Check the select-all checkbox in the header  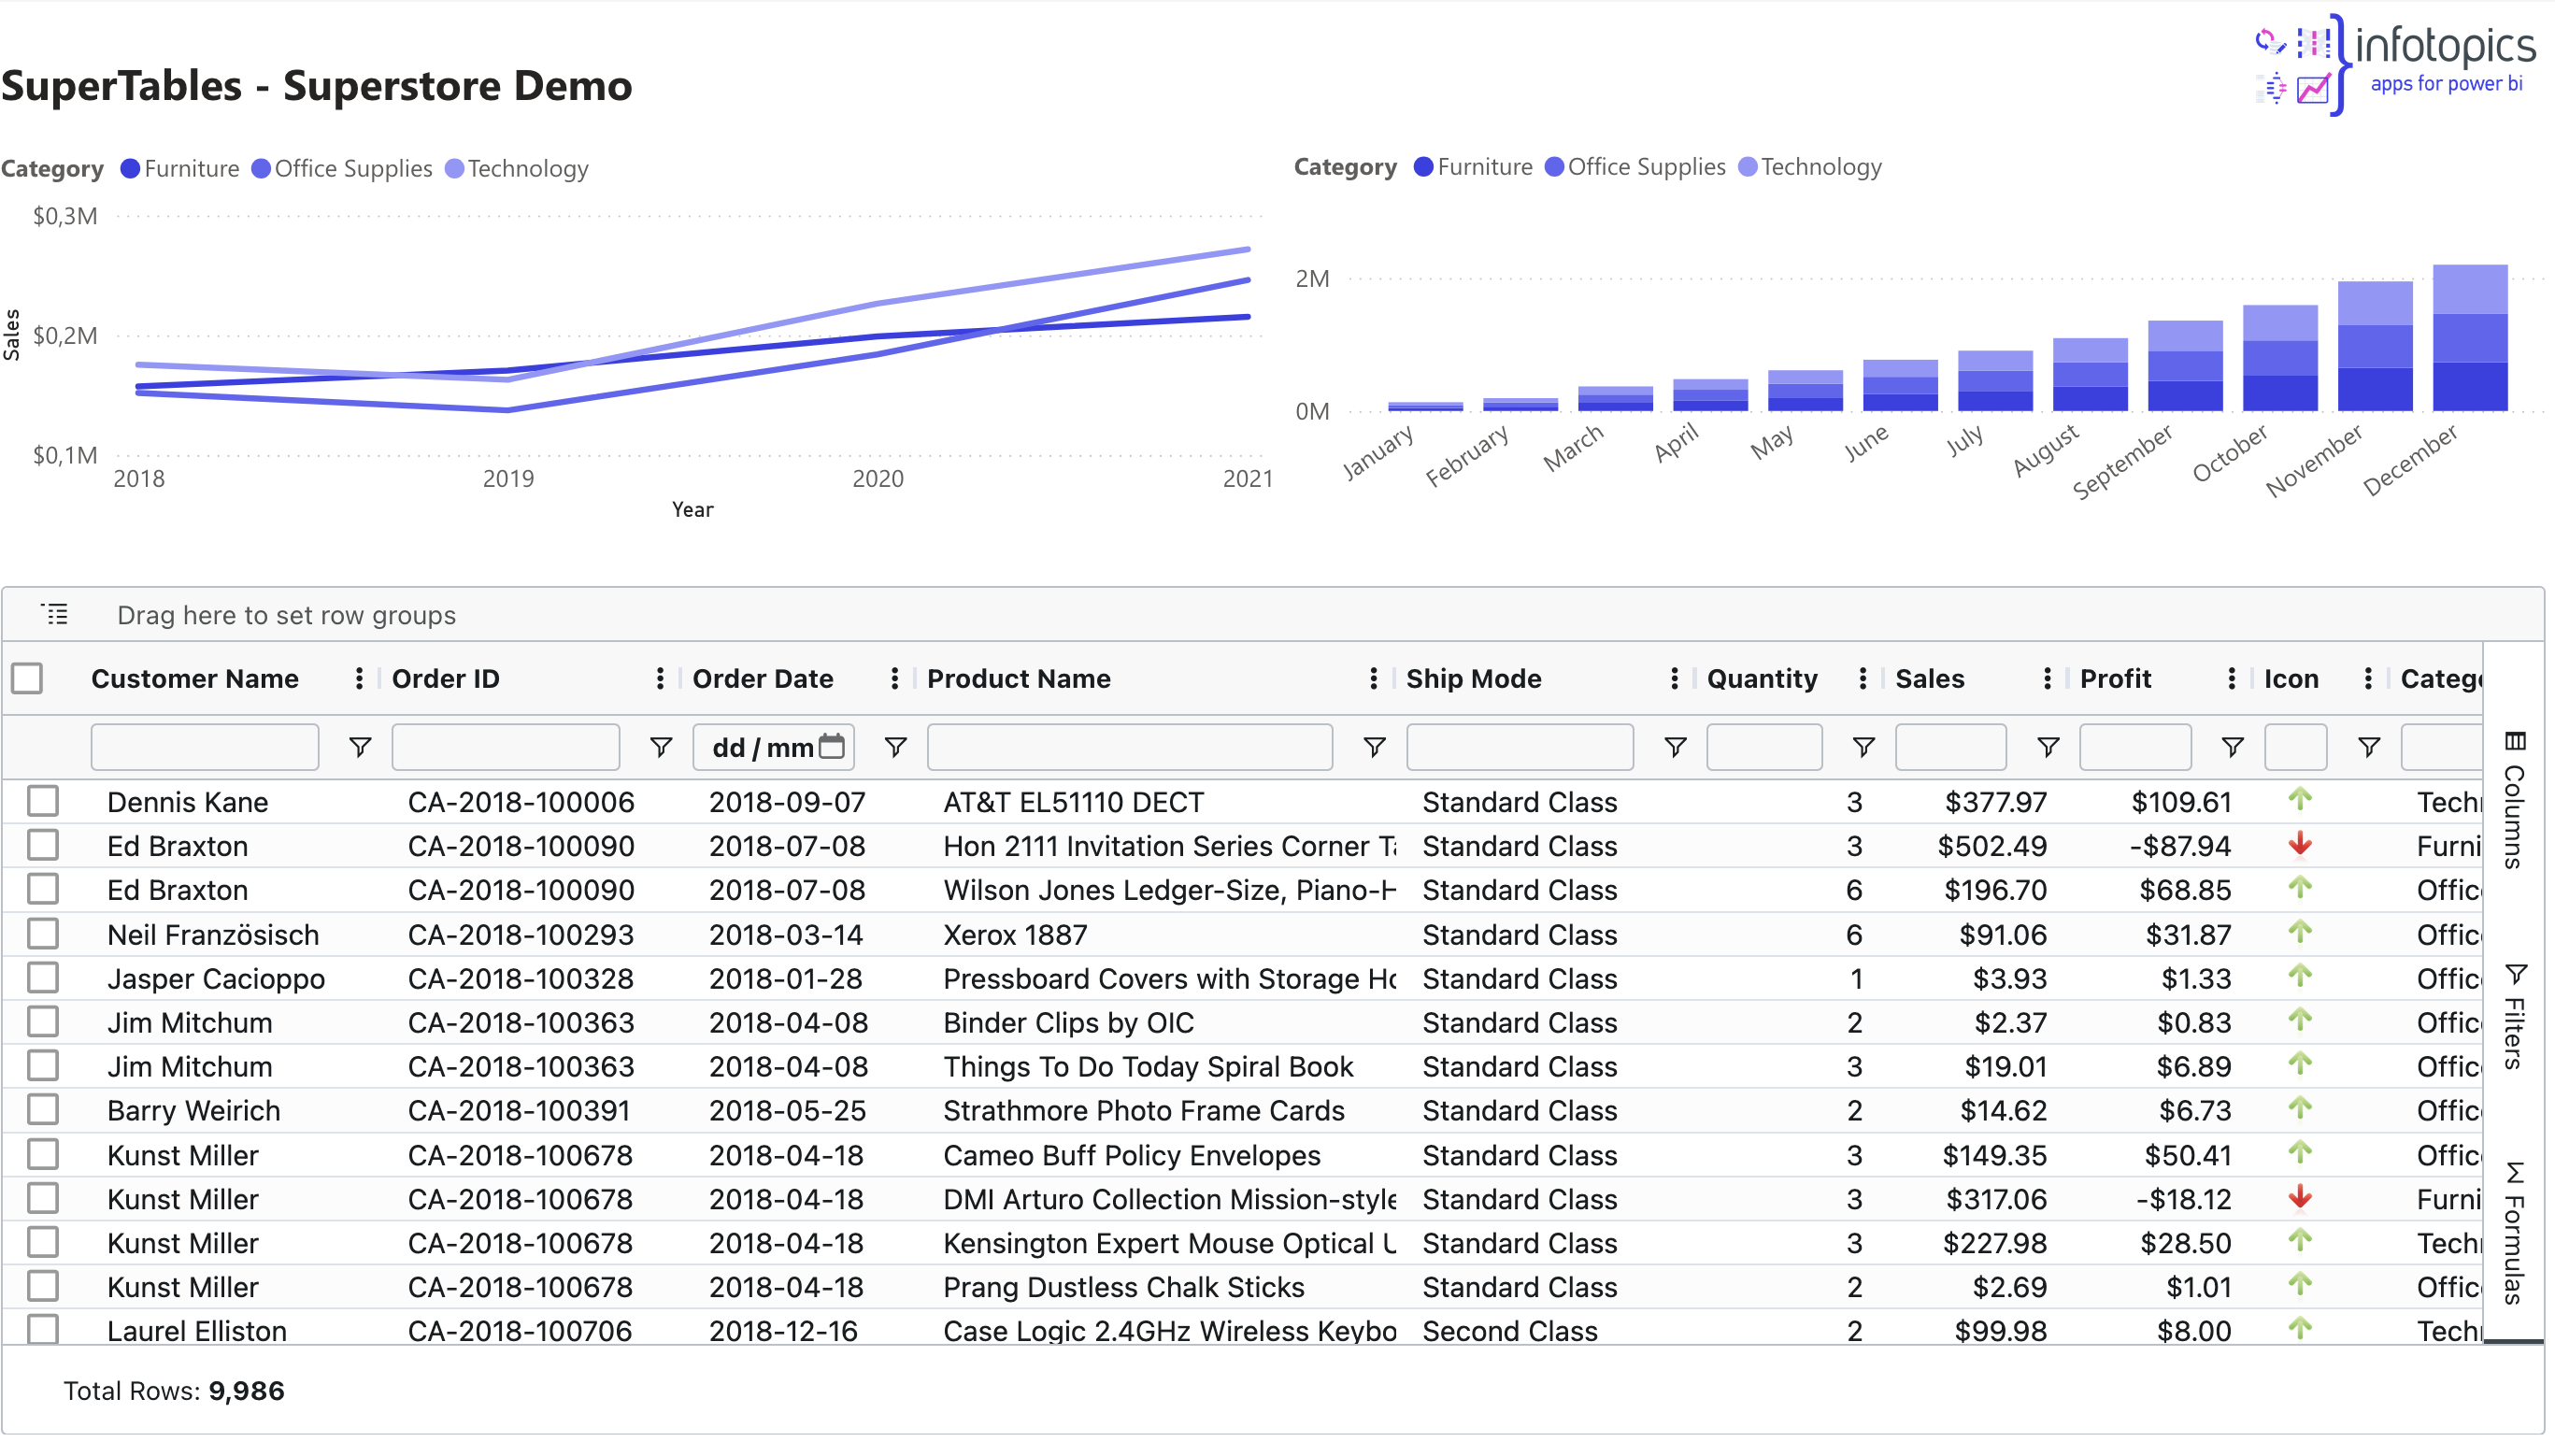coord(27,678)
